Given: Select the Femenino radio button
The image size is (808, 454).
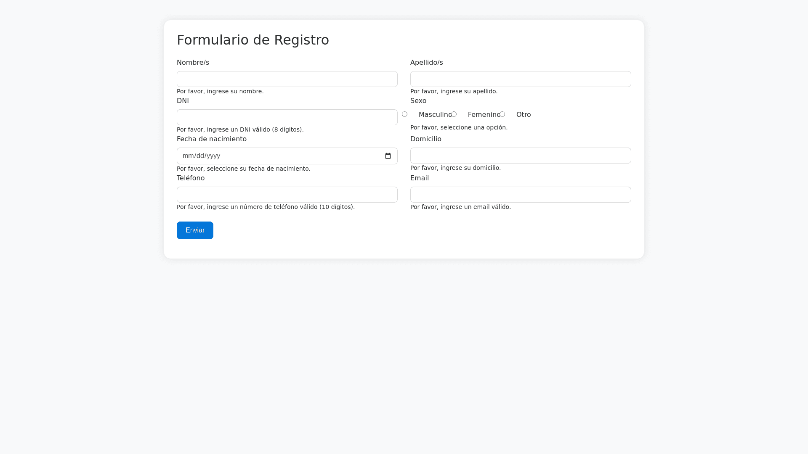Looking at the screenshot, I should click(x=454, y=114).
